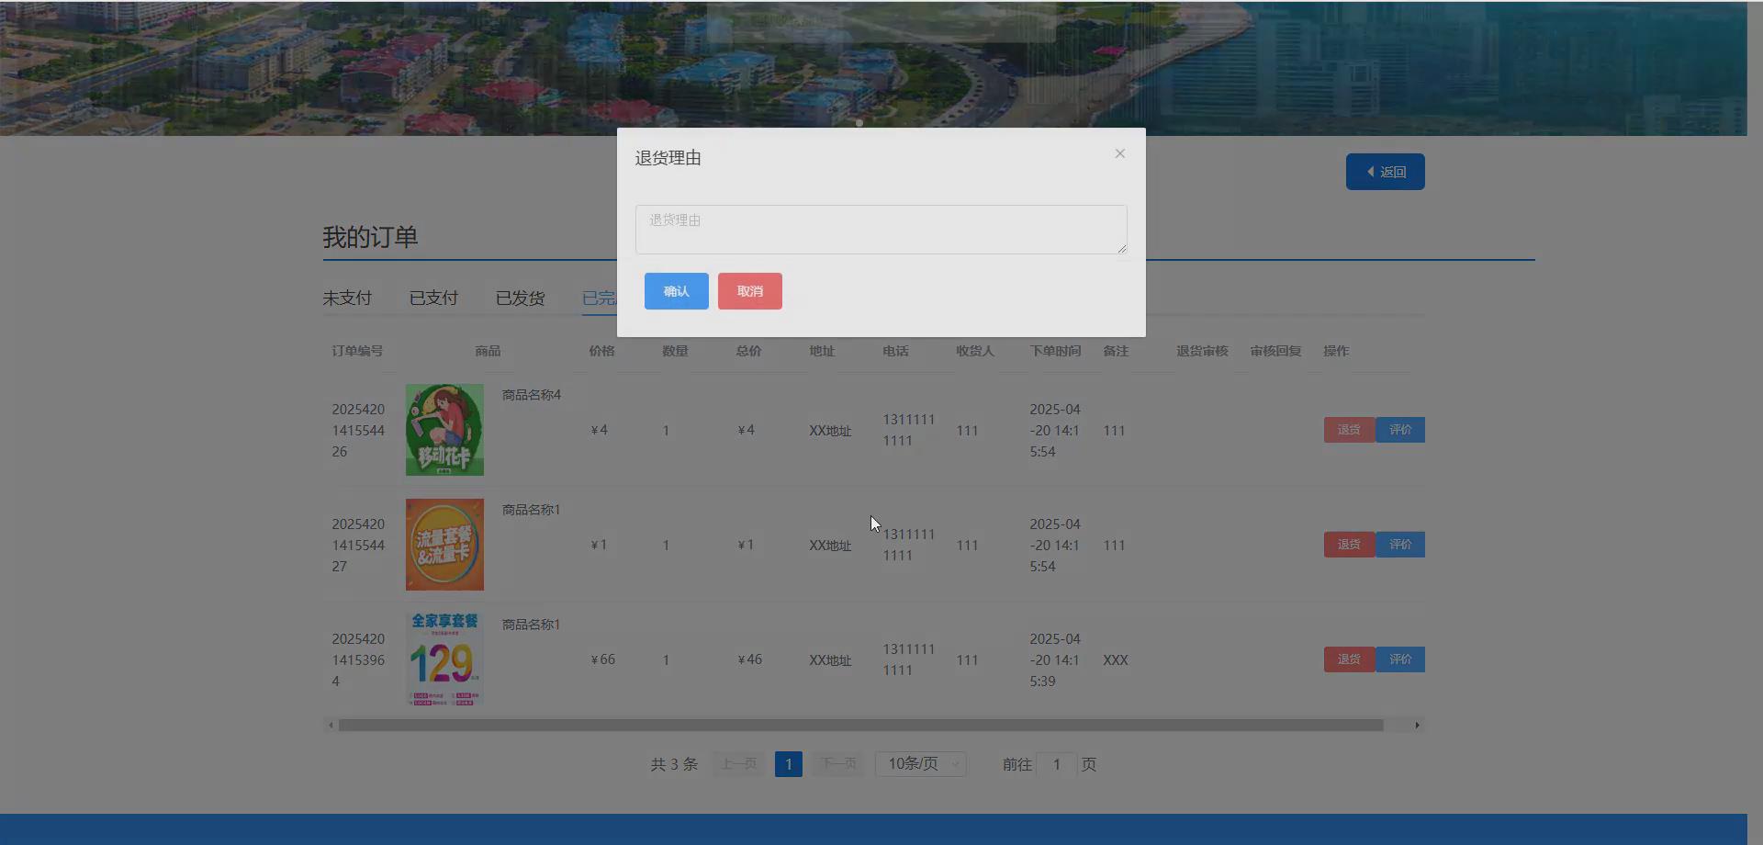Click inside the 退货理由 text area
This screenshot has height=845, width=1763.
(880, 229)
